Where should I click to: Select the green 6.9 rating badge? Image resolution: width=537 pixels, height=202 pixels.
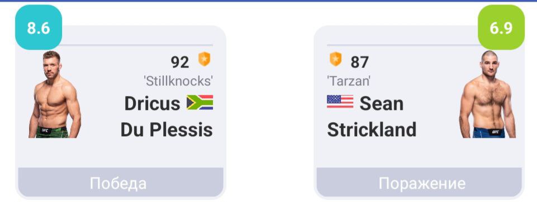click(501, 27)
